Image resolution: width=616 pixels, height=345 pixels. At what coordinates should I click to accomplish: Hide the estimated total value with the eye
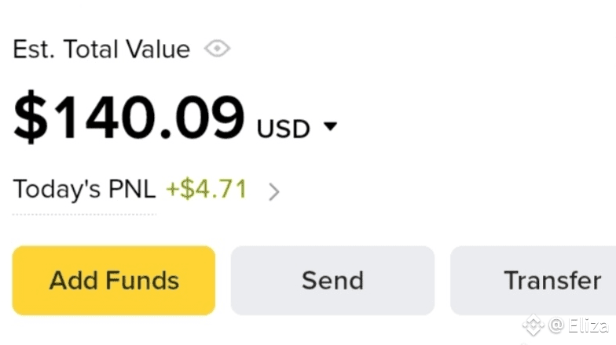point(217,49)
